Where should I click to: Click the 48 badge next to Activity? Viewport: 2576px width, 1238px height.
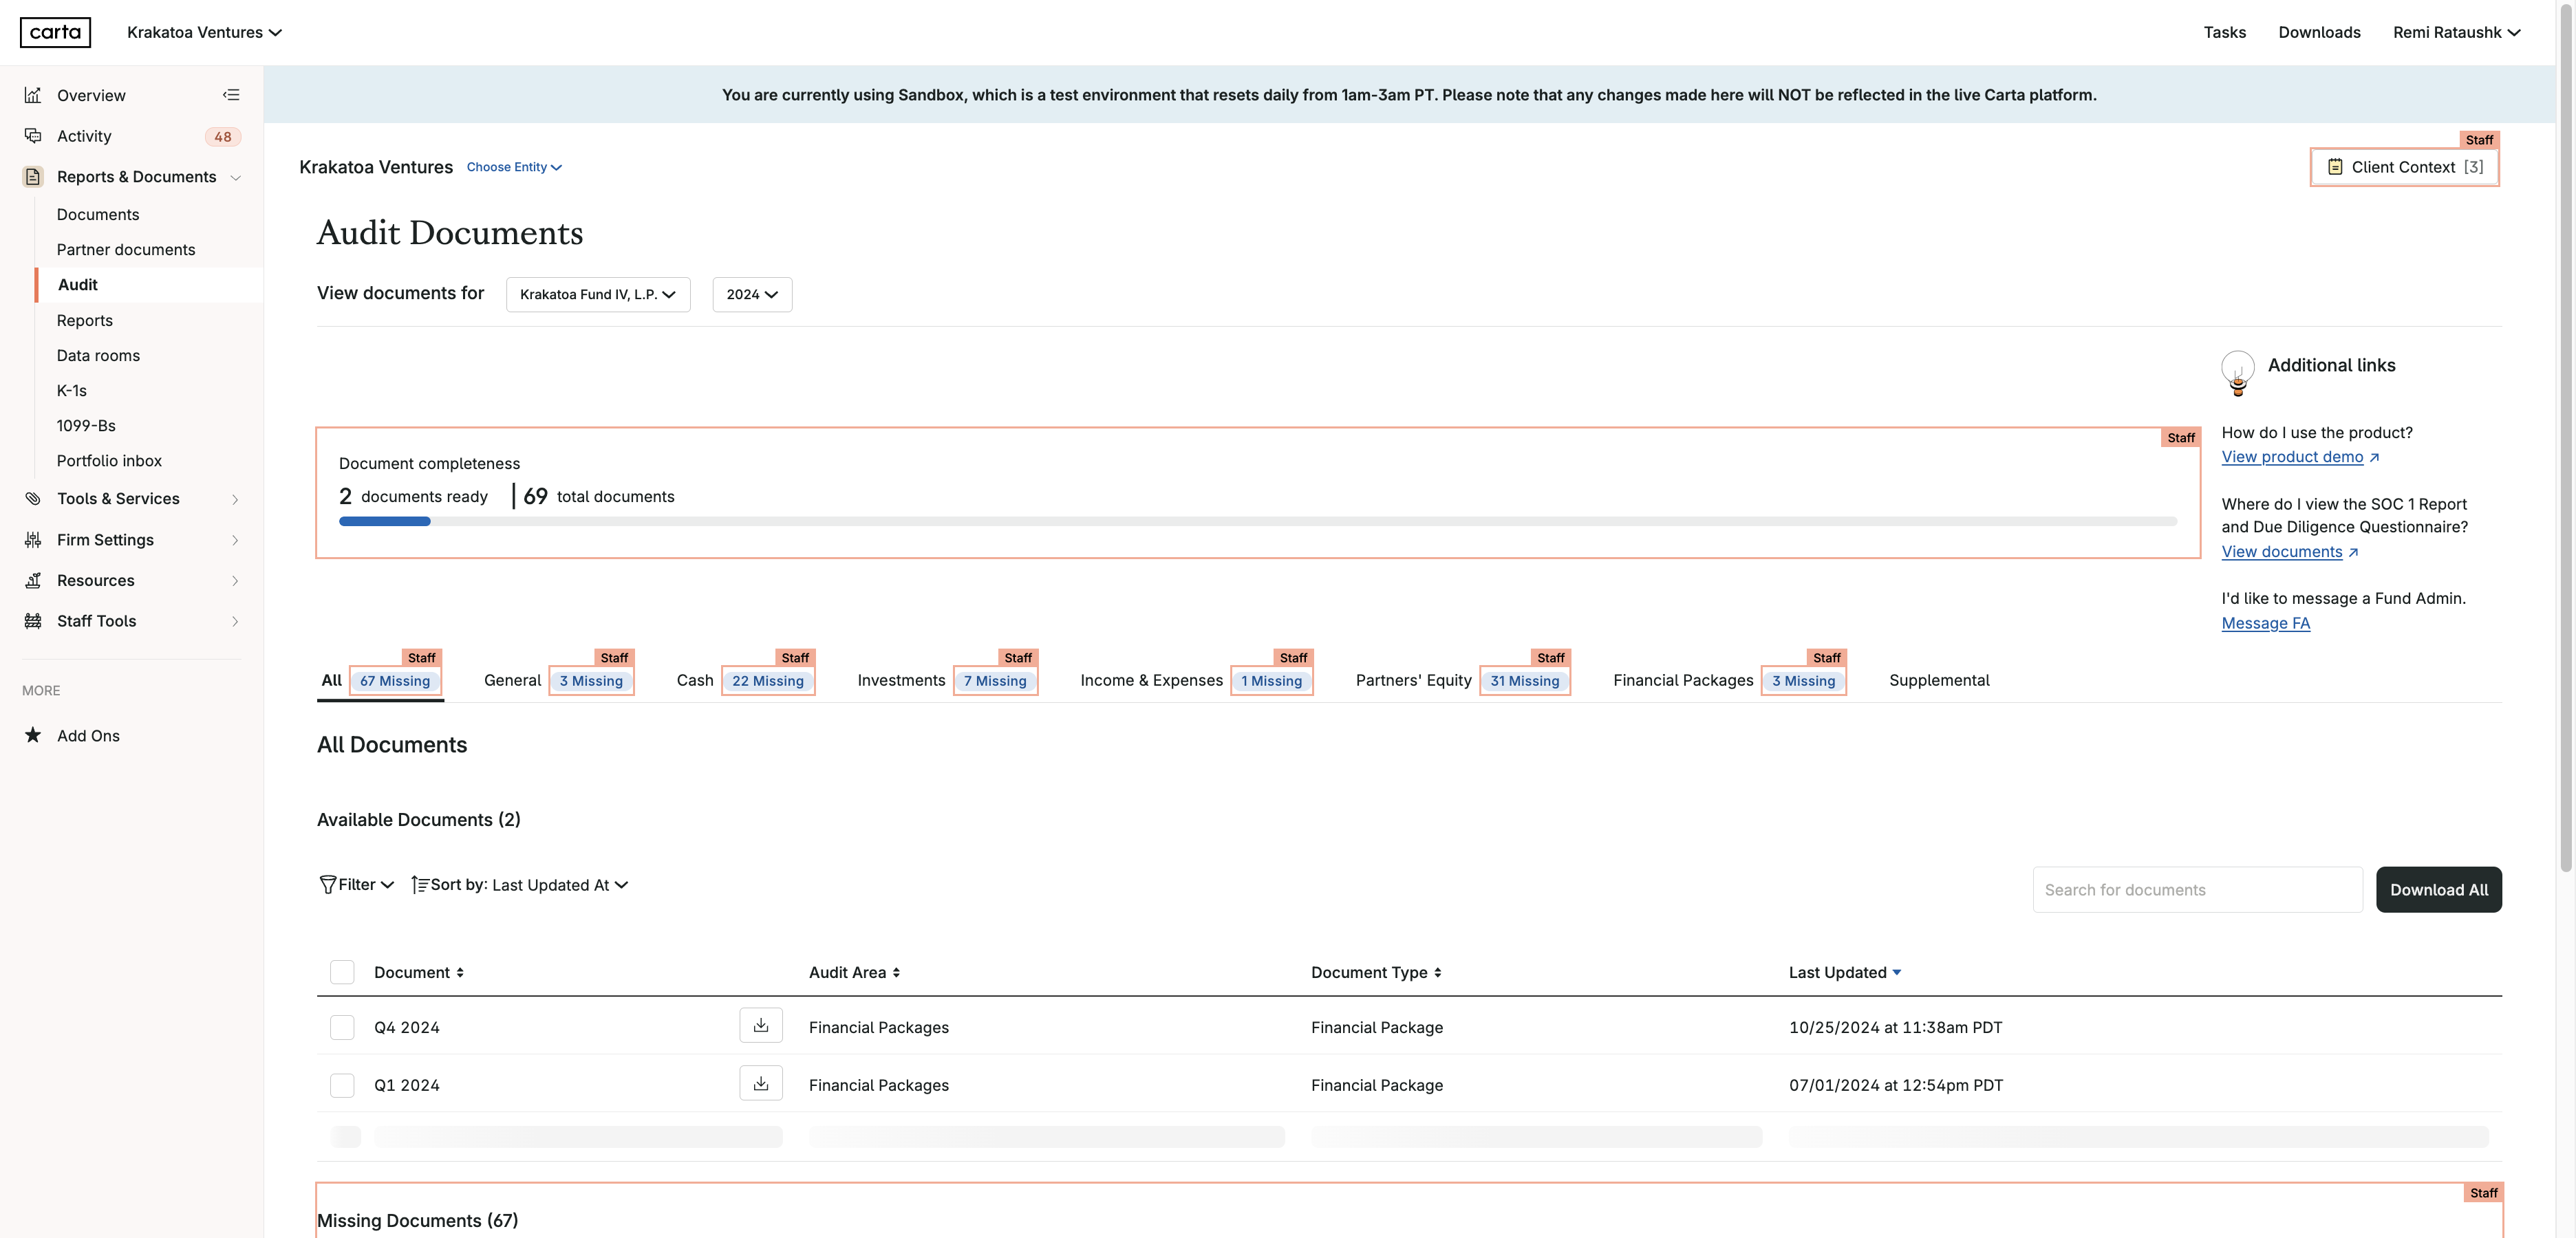click(x=223, y=137)
